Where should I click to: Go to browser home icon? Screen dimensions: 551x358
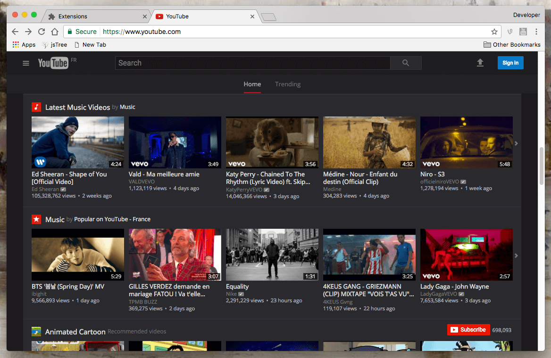[54, 32]
